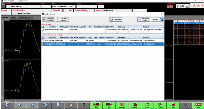204x109 pixels.
Task: Open the Export function
Action: tap(160, 106)
